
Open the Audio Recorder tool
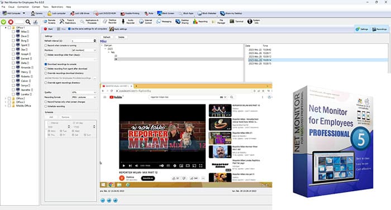coord(128,21)
